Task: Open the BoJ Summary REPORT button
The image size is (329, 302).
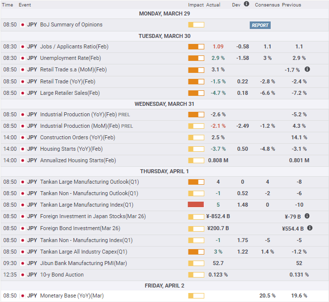Action: [260, 25]
